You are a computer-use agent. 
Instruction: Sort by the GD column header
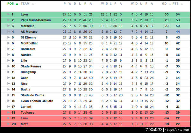coord(164,3)
